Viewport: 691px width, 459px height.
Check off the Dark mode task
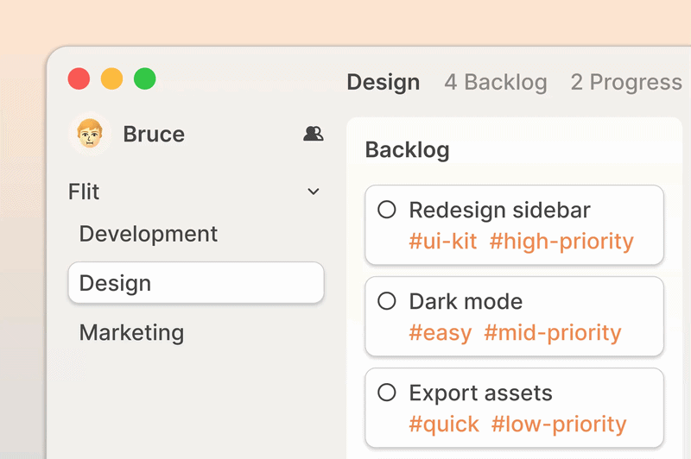(386, 301)
